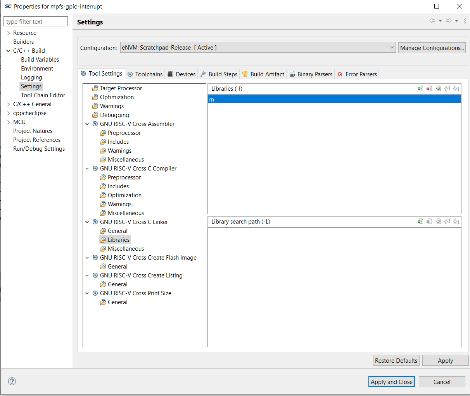The height and width of the screenshot is (396, 470).
Task: Expand the MCU tree node
Action: pos(9,122)
